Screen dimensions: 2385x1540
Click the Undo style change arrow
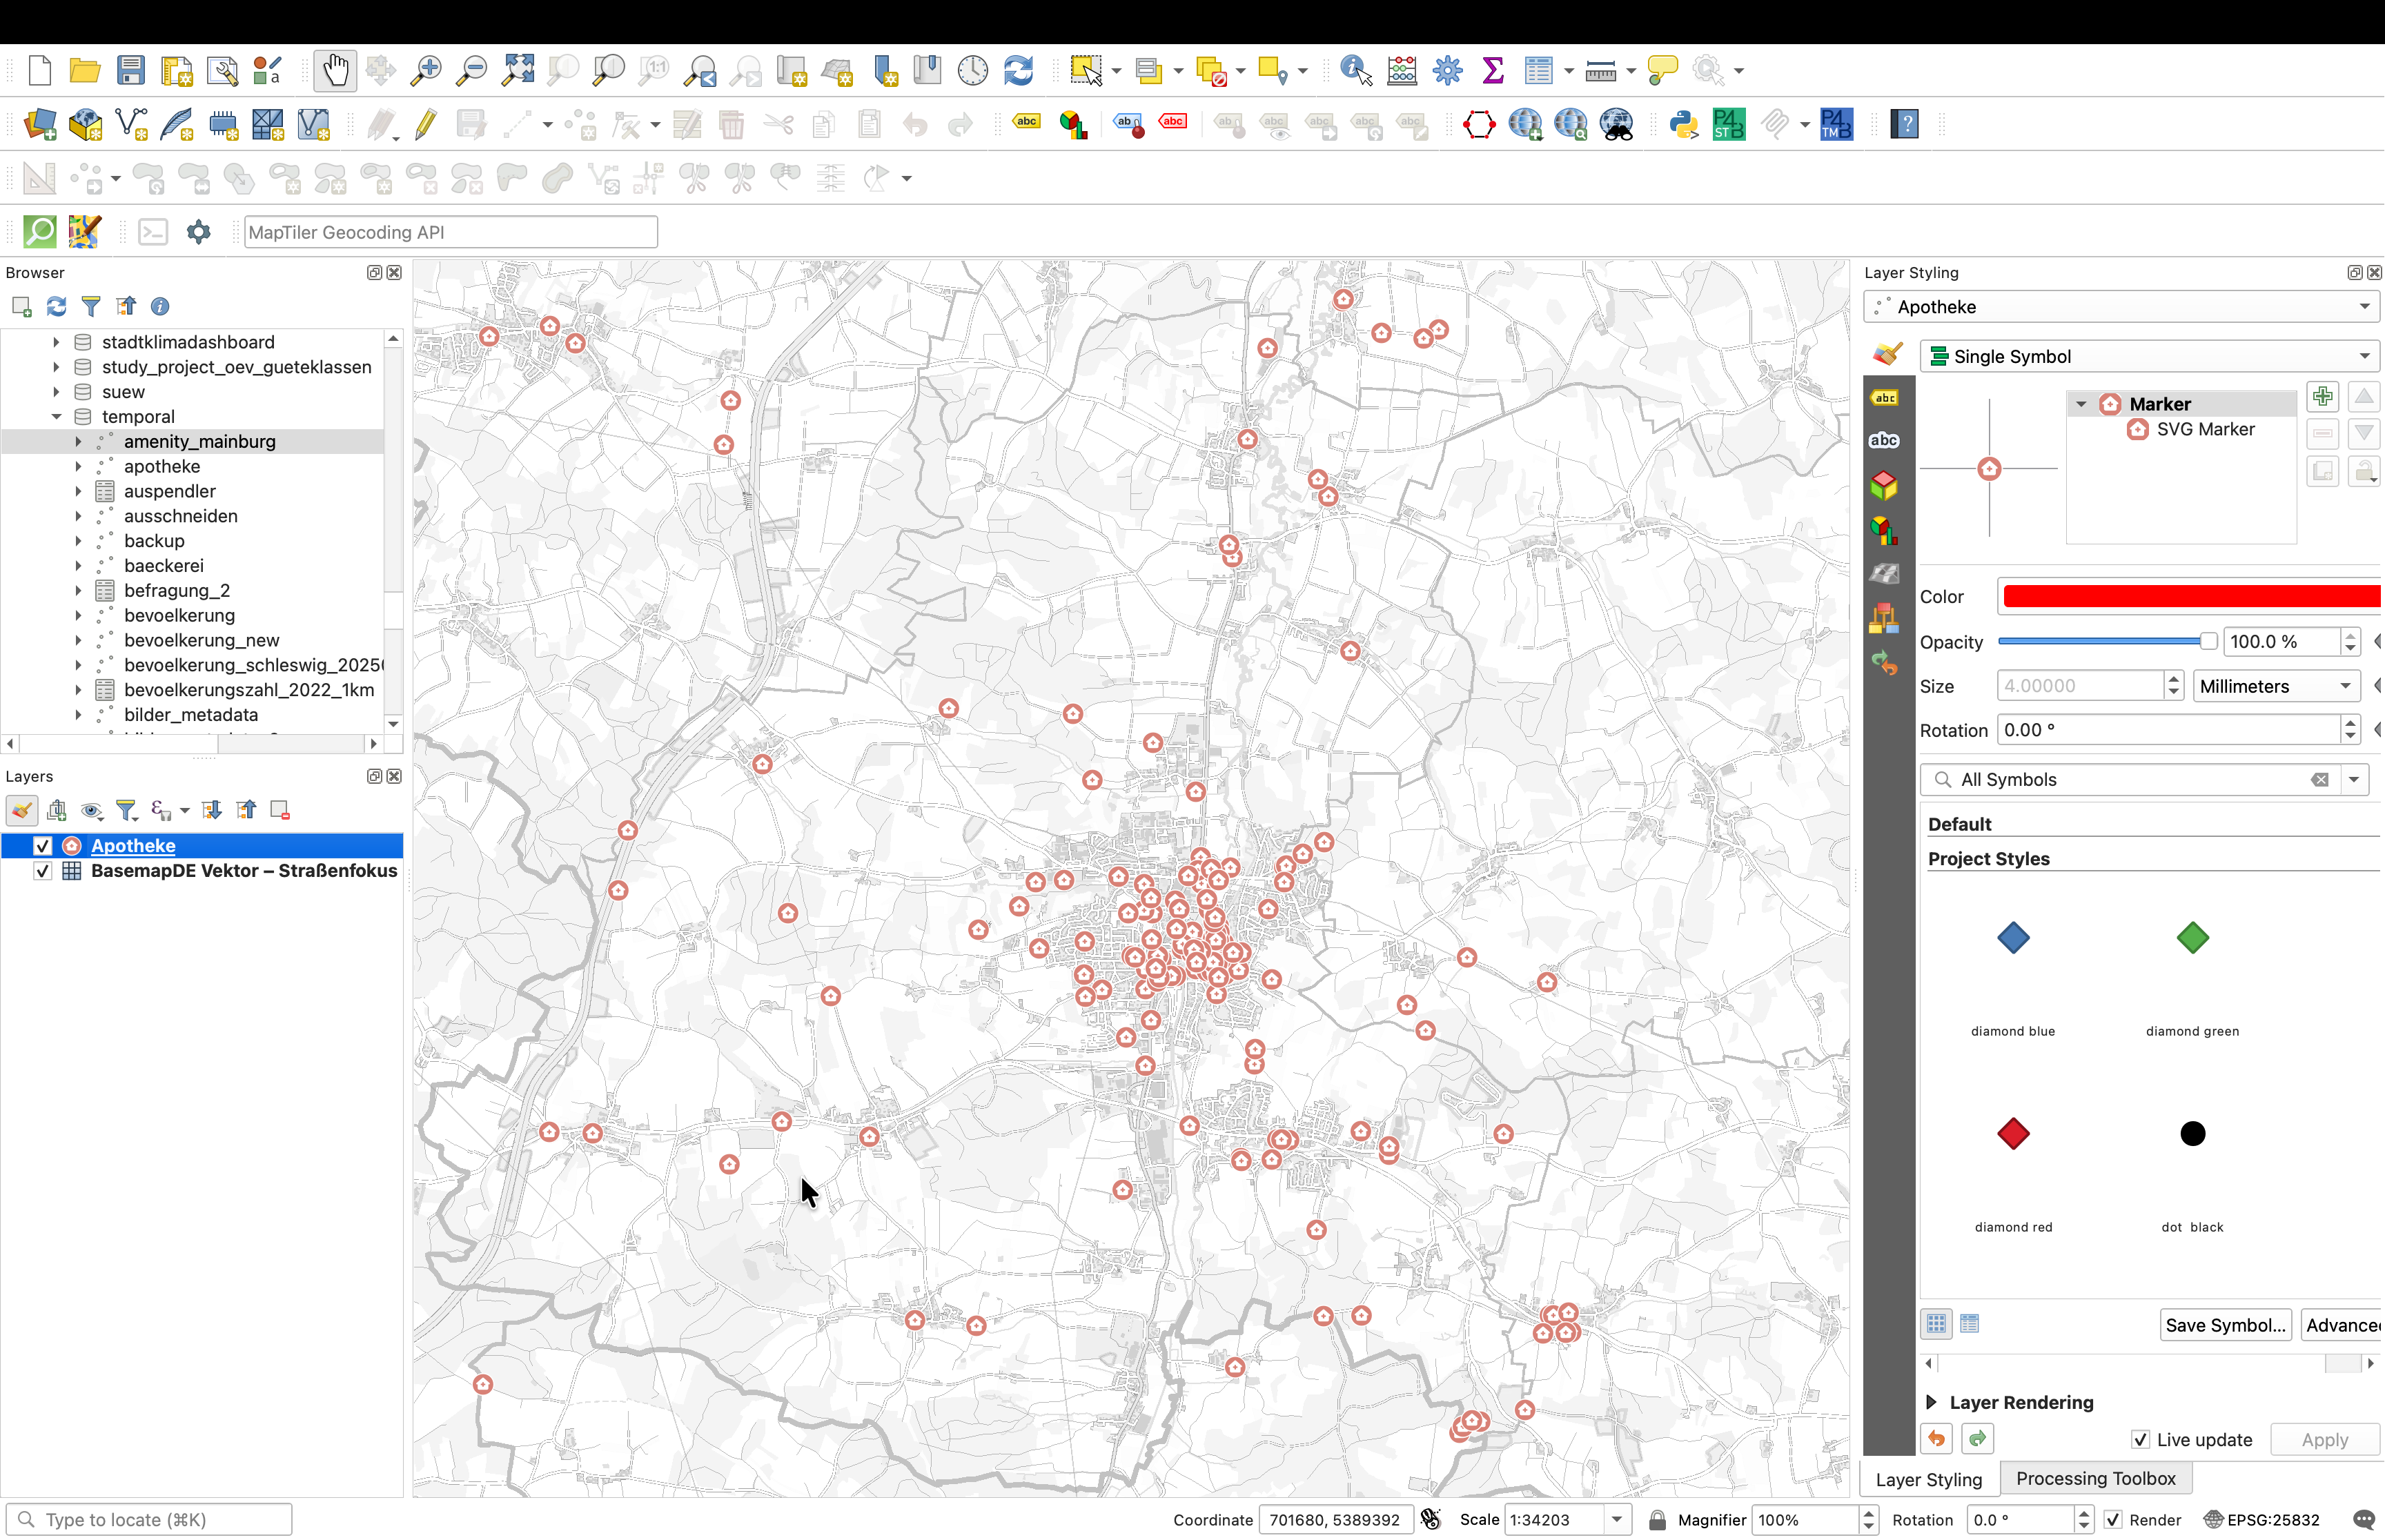tap(1937, 1439)
